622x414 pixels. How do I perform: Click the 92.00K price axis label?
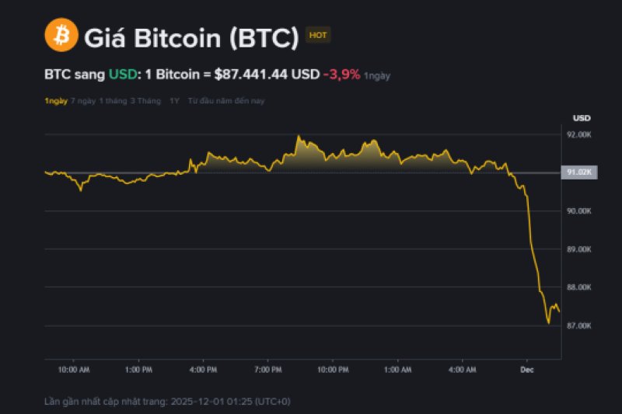click(x=579, y=134)
